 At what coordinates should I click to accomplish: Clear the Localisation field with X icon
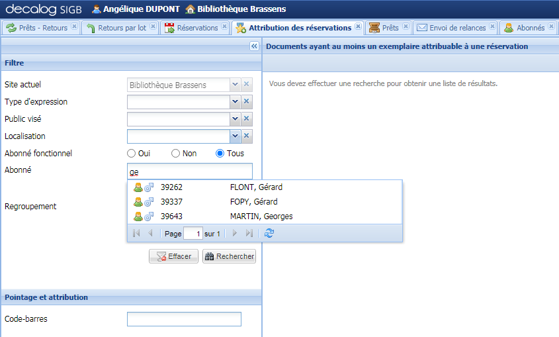[x=246, y=136]
